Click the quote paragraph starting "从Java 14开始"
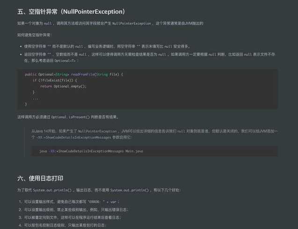298x229 pixels. 154,134
